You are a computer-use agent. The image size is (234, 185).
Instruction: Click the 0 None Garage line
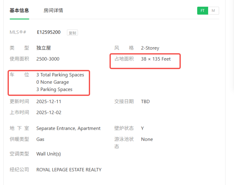pyautogui.click(x=52, y=82)
